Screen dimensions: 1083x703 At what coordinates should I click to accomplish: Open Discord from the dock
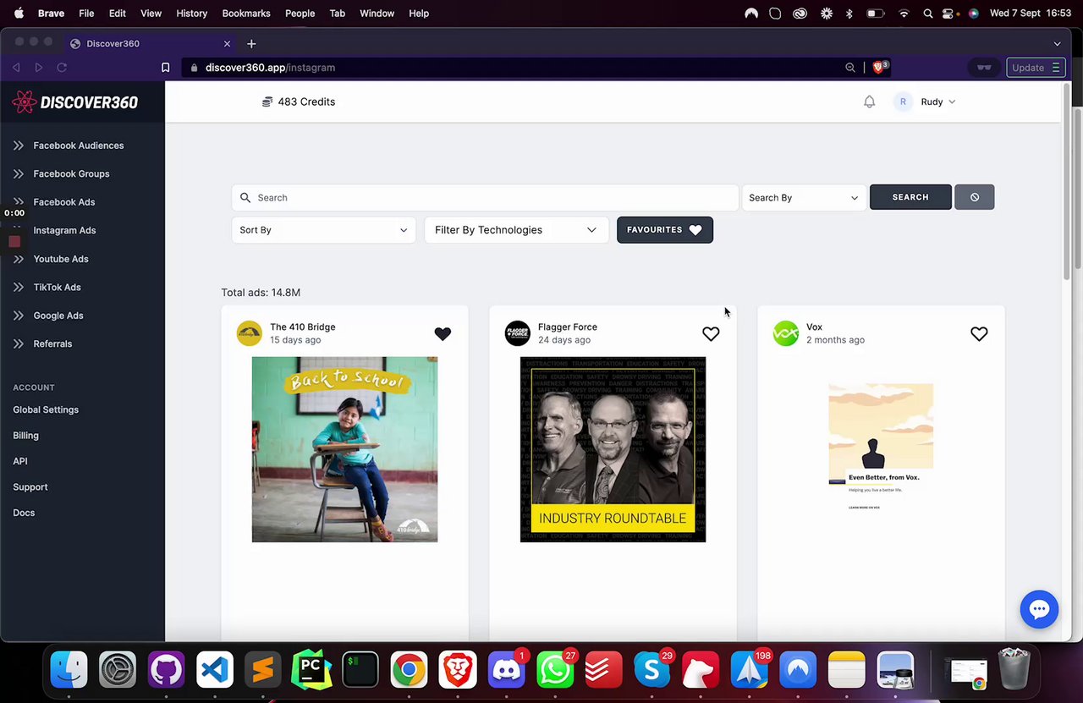click(506, 670)
